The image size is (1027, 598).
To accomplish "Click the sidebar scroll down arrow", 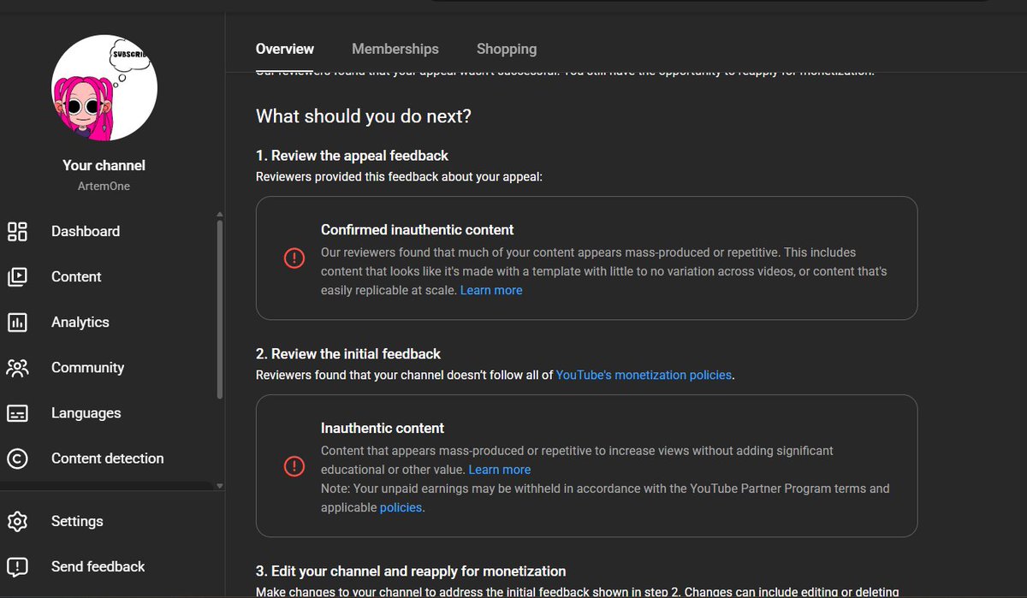I will click(x=220, y=486).
